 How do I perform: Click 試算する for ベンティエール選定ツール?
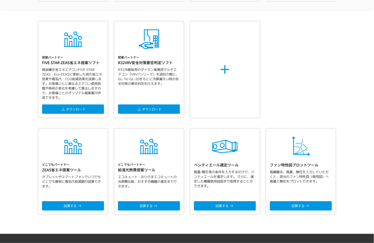click(225, 206)
